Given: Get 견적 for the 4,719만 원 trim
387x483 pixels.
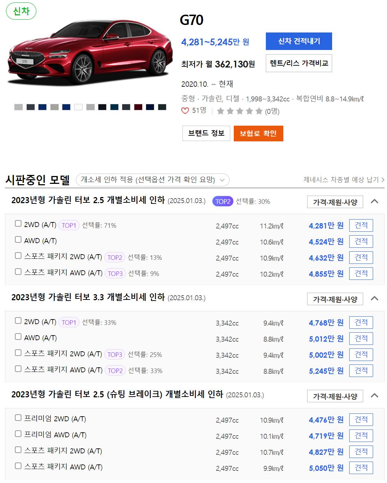Looking at the screenshot, I should click(361, 436).
